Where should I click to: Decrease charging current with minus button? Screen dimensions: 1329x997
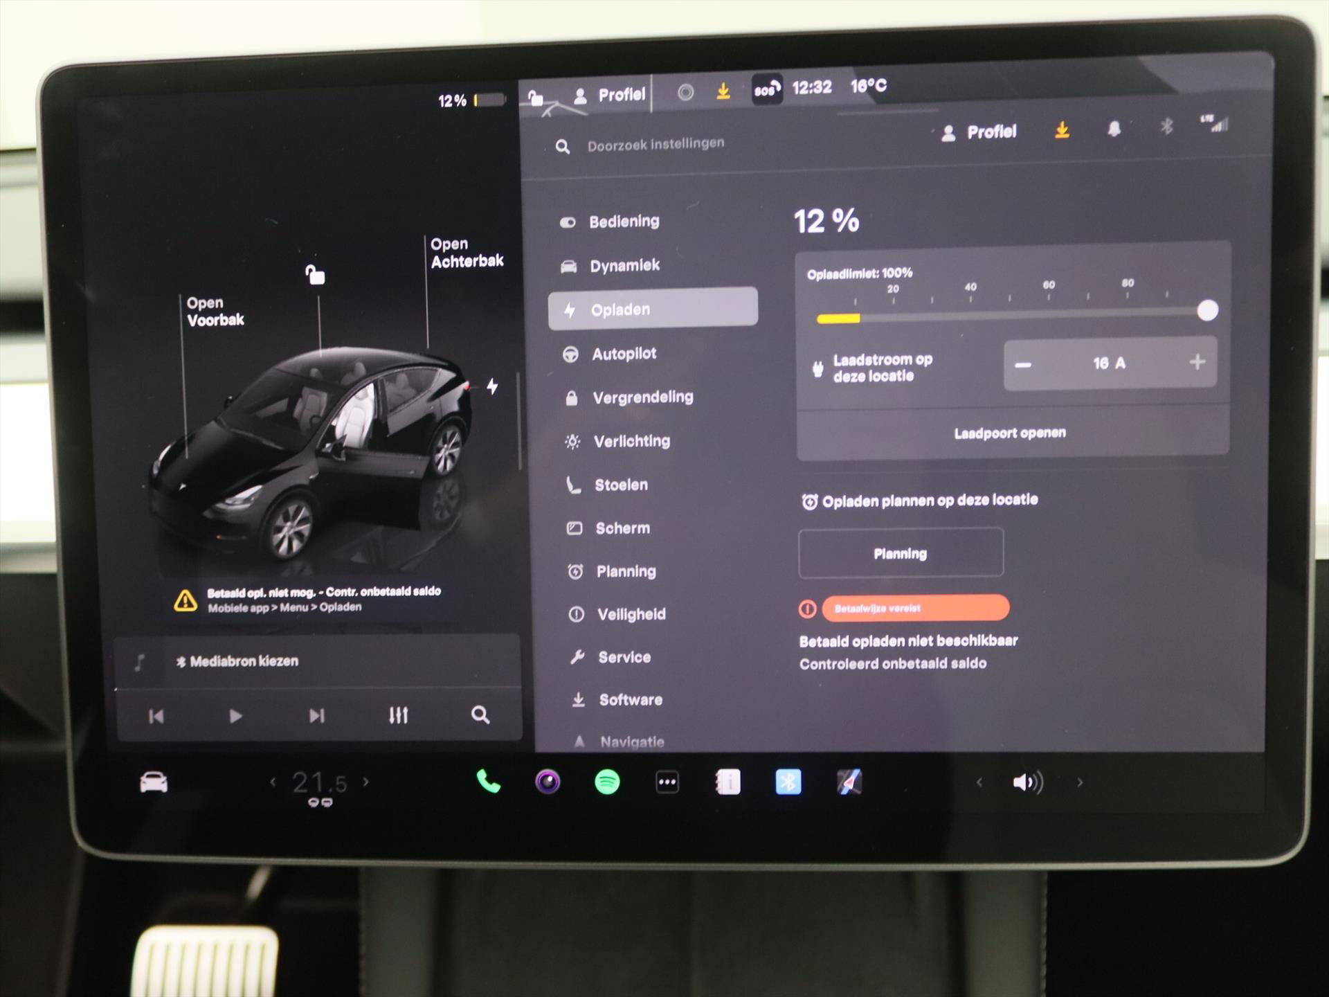[1023, 364]
